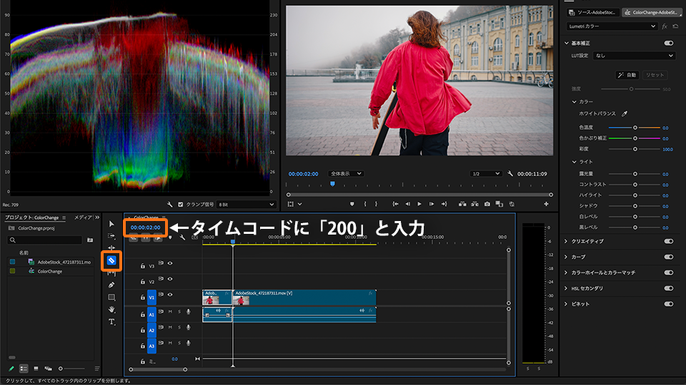686x385 pixels.
Task: Open the Program Monitor wrench settings
Action: 510,174
